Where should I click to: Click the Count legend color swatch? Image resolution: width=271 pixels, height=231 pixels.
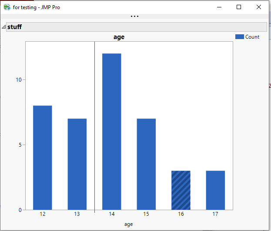[x=239, y=37]
